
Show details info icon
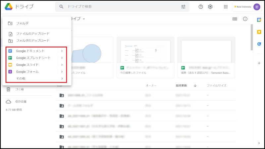tap(245, 19)
